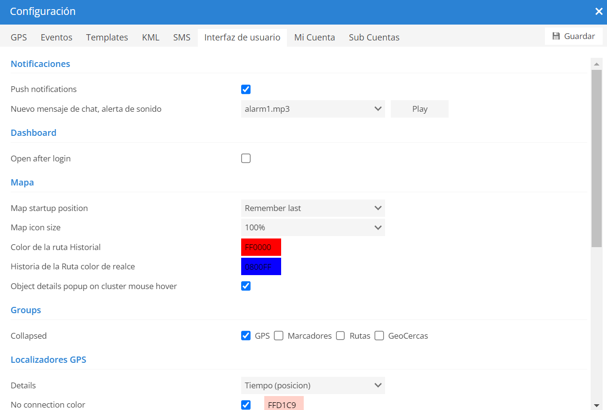This screenshot has height=410, width=607.
Task: Click the Map startup position label
Action: [x=49, y=208]
